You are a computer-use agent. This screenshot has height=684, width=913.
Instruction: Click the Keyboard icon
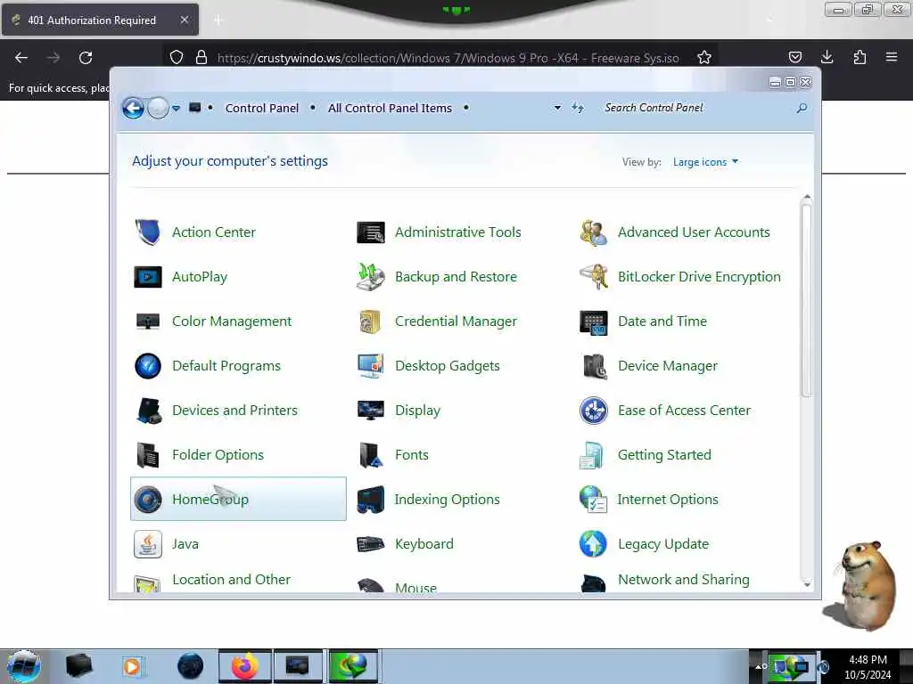point(370,544)
